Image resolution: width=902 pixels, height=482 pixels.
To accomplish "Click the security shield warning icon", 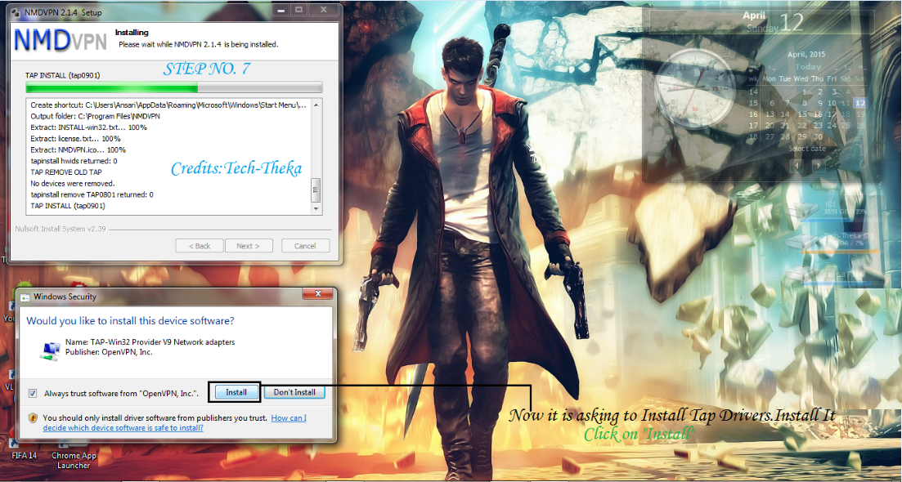I will (33, 418).
